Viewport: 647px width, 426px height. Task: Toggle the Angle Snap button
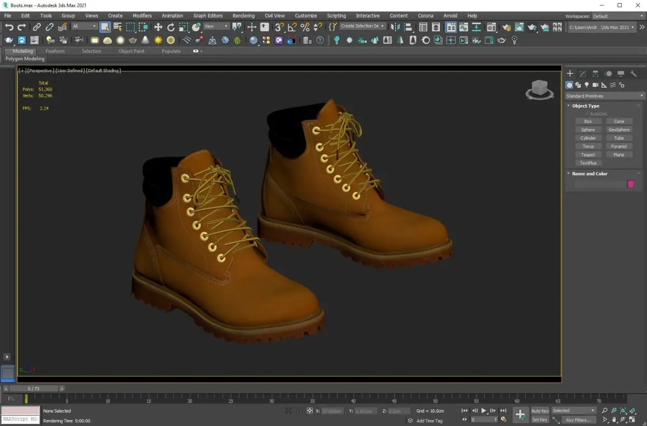pyautogui.click(x=292, y=27)
